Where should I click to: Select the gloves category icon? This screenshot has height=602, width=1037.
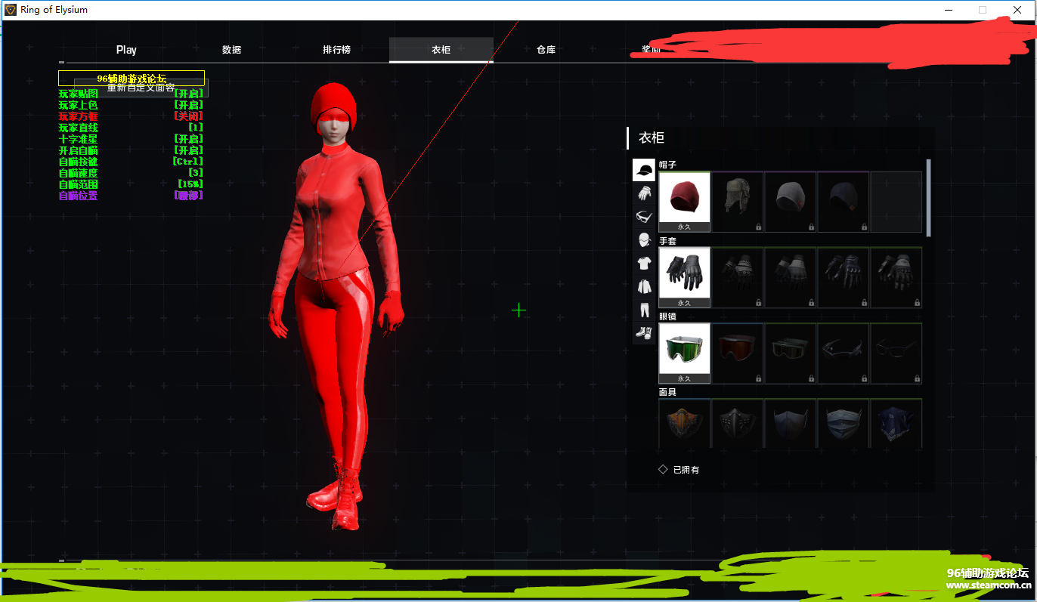tap(643, 193)
